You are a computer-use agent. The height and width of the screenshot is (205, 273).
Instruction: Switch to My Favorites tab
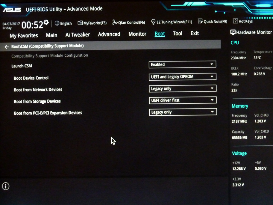24,36
